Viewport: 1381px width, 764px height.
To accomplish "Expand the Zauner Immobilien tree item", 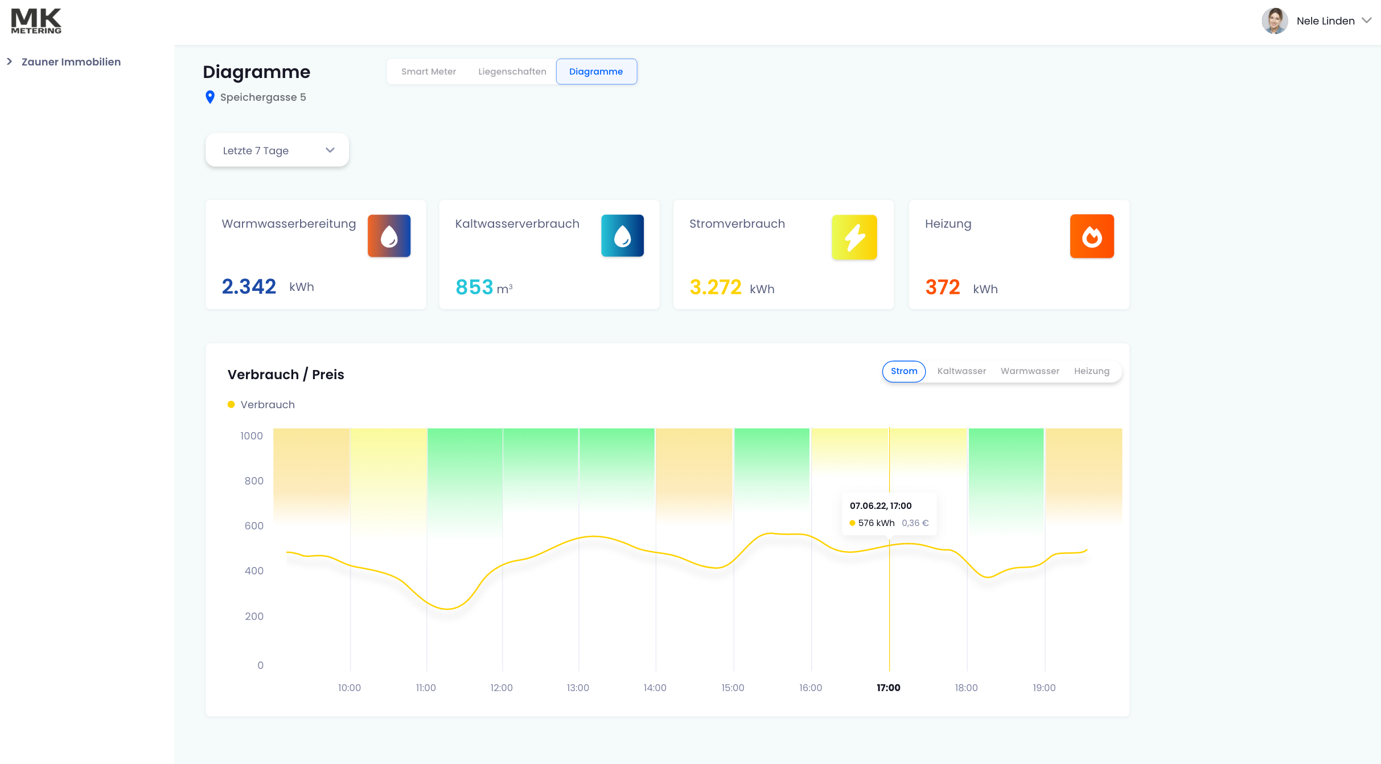I will (10, 61).
